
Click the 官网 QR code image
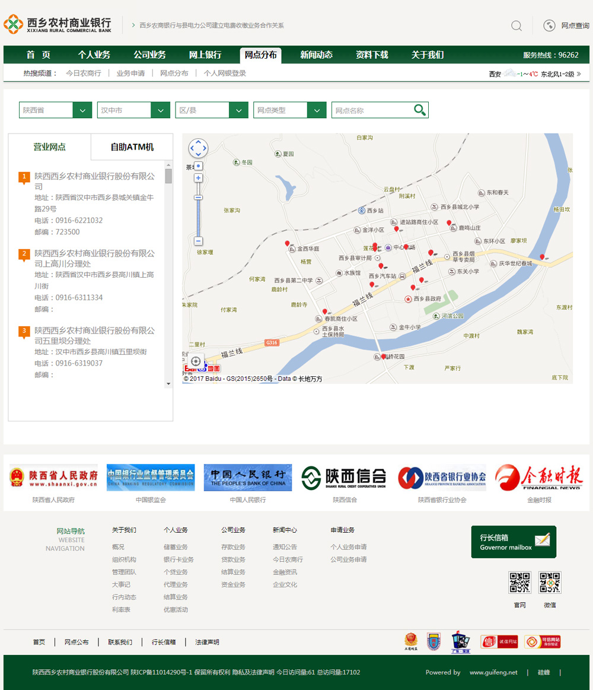tap(519, 583)
